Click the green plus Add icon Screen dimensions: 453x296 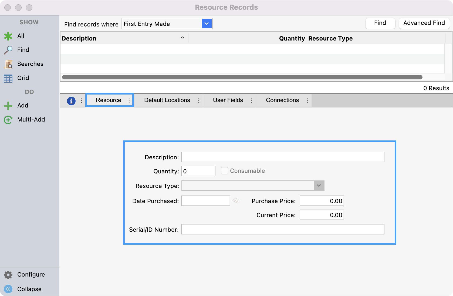click(8, 106)
